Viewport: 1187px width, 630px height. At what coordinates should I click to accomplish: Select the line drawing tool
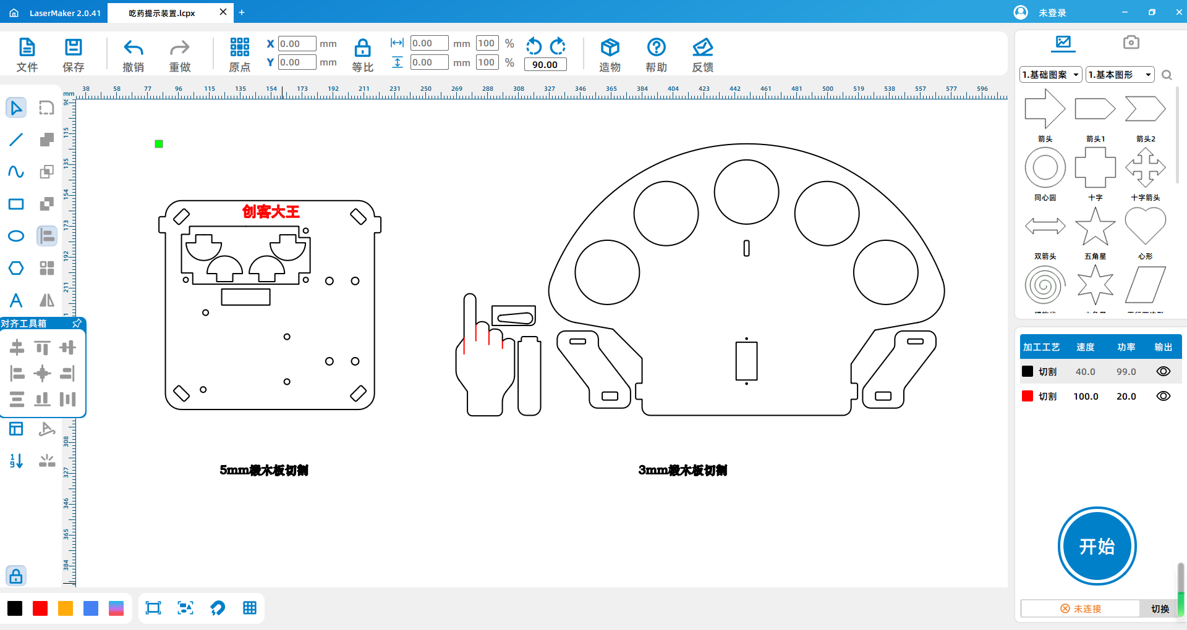(x=16, y=140)
